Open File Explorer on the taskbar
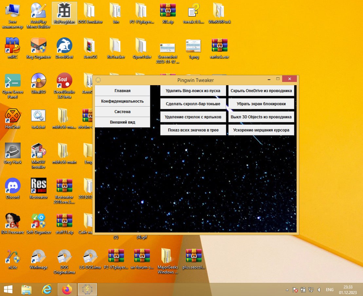 [x=27, y=289]
